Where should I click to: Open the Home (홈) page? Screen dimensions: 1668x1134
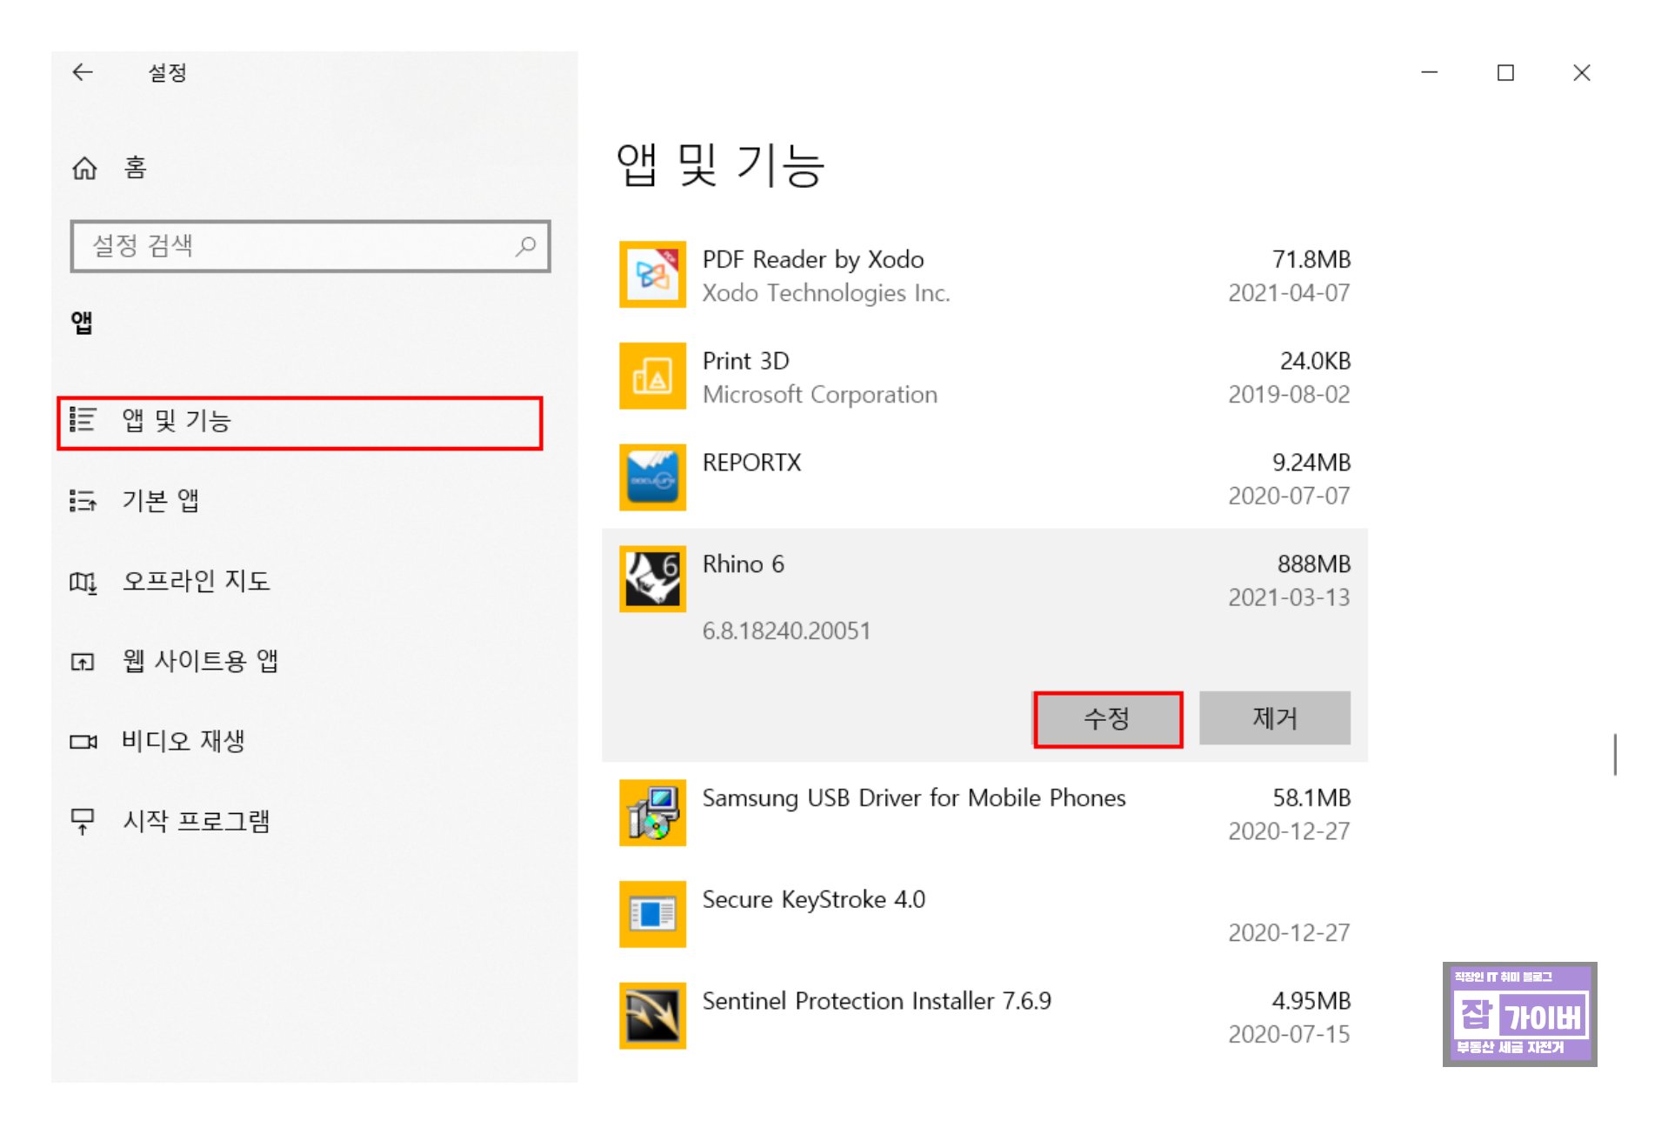click(x=110, y=167)
